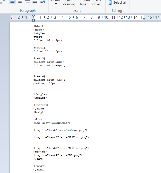Click the '</div>' closing tag
The image size is (161, 173).
39,159
